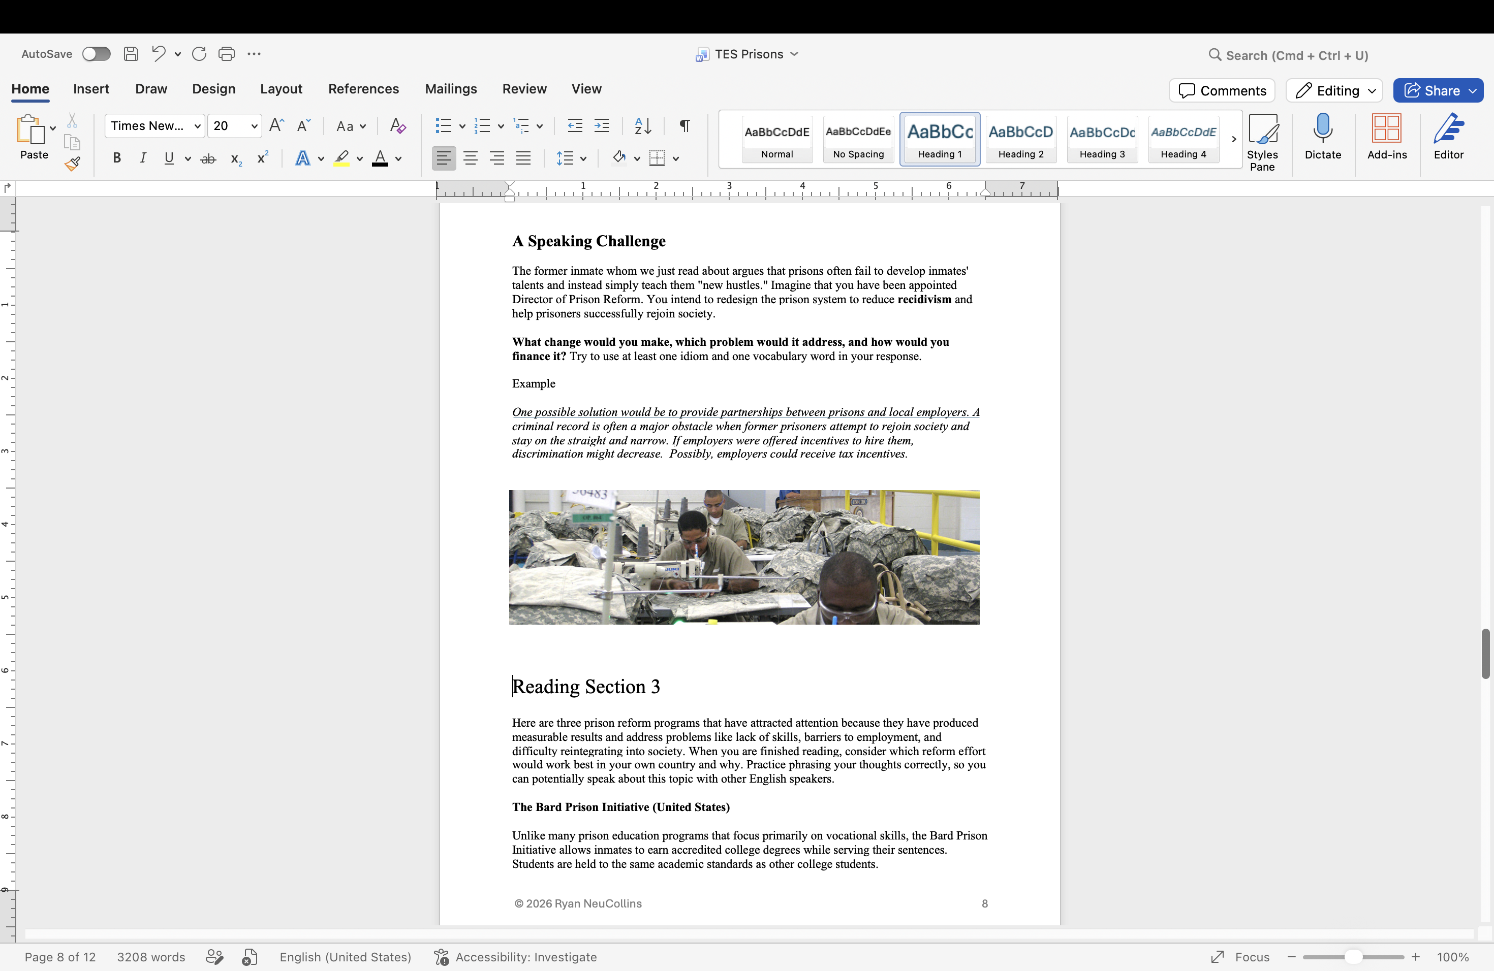Open the Styles Pane
This screenshot has width=1494, height=971.
(x=1262, y=142)
